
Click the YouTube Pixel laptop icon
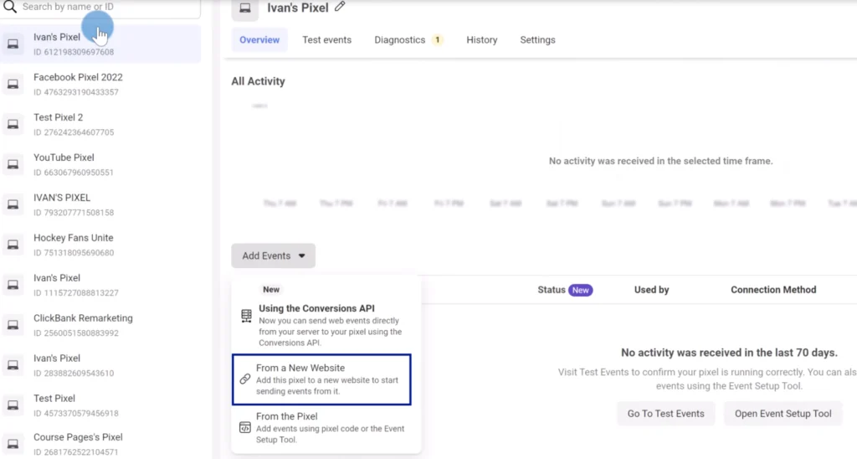(x=13, y=165)
